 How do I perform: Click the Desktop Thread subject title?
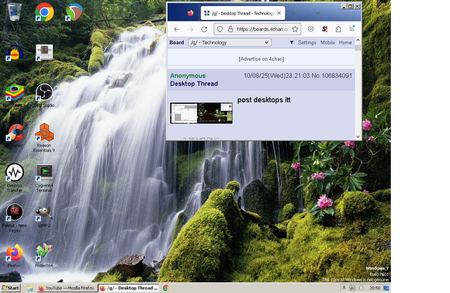click(x=194, y=84)
